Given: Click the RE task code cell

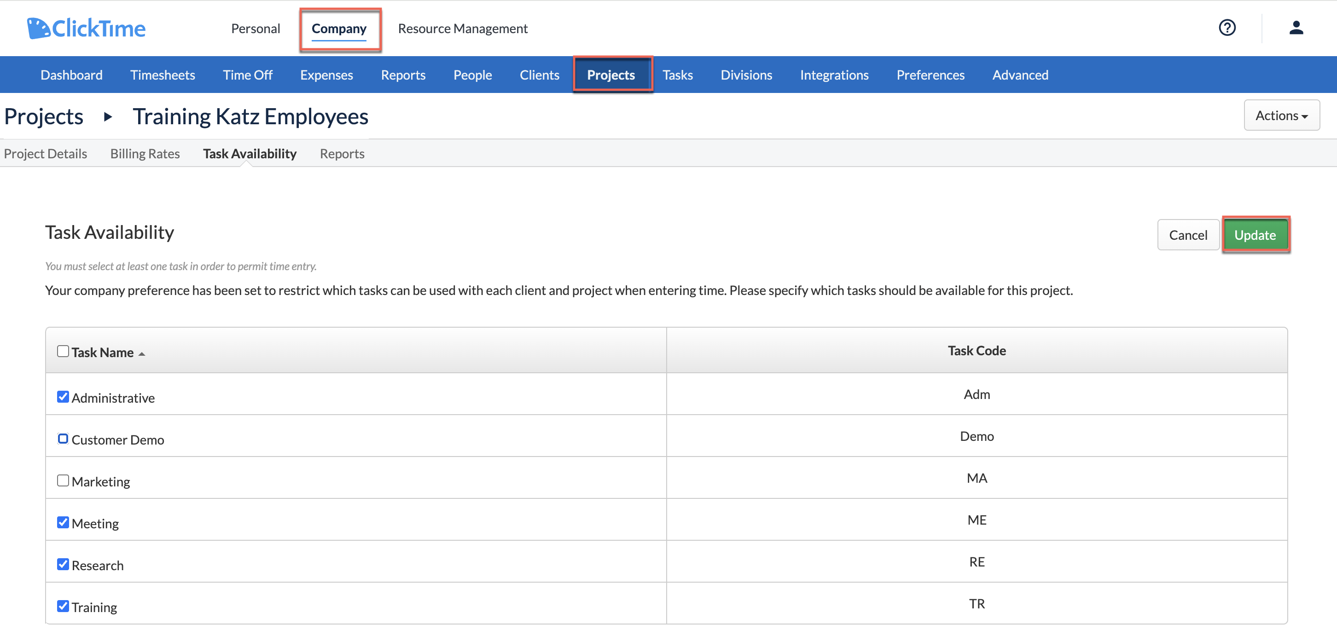Looking at the screenshot, I should (977, 561).
